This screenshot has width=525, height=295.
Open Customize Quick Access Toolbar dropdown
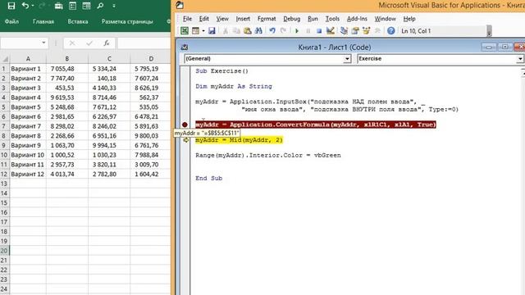click(114, 6)
